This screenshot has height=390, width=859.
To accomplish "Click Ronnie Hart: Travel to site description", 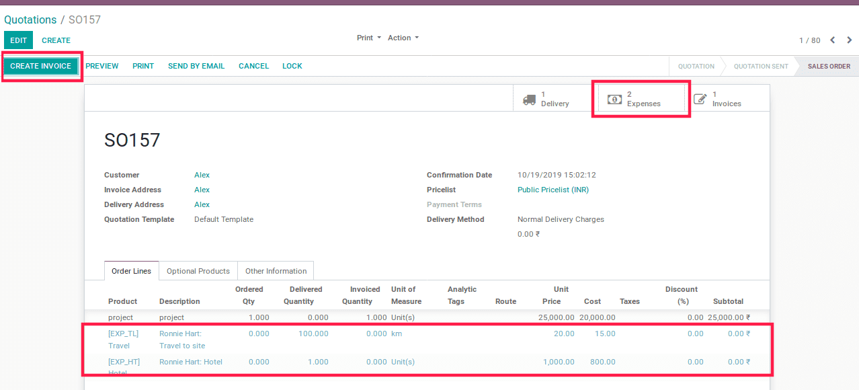I will pos(182,340).
